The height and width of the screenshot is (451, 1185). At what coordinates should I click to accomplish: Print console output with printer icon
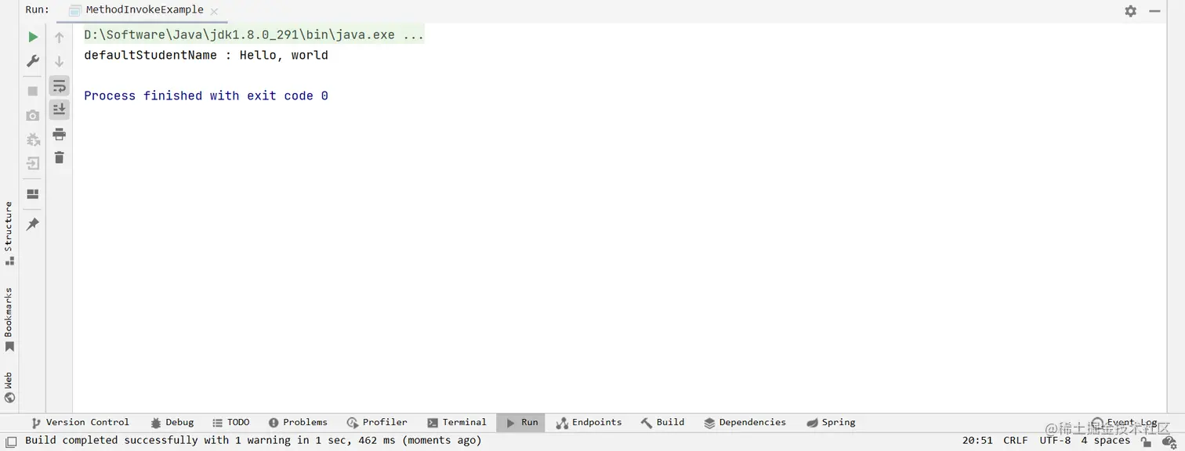(x=59, y=134)
